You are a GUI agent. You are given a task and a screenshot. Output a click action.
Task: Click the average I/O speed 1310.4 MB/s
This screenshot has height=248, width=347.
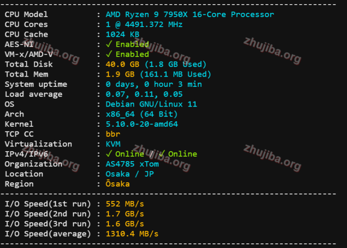click(x=132, y=234)
